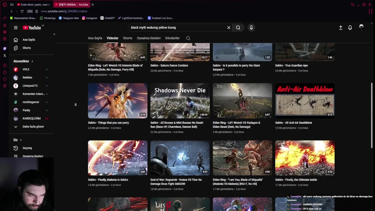
Task: Open WhatsApp bookmark
Action: pos(47,18)
